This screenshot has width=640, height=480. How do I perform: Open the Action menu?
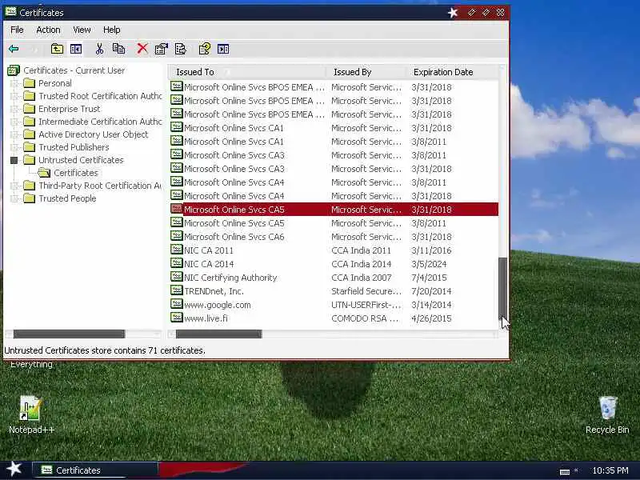click(x=48, y=30)
